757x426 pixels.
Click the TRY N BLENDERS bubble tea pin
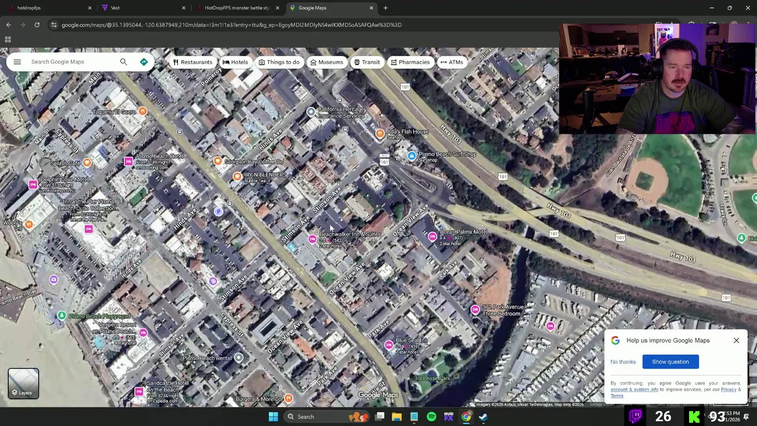(x=237, y=176)
